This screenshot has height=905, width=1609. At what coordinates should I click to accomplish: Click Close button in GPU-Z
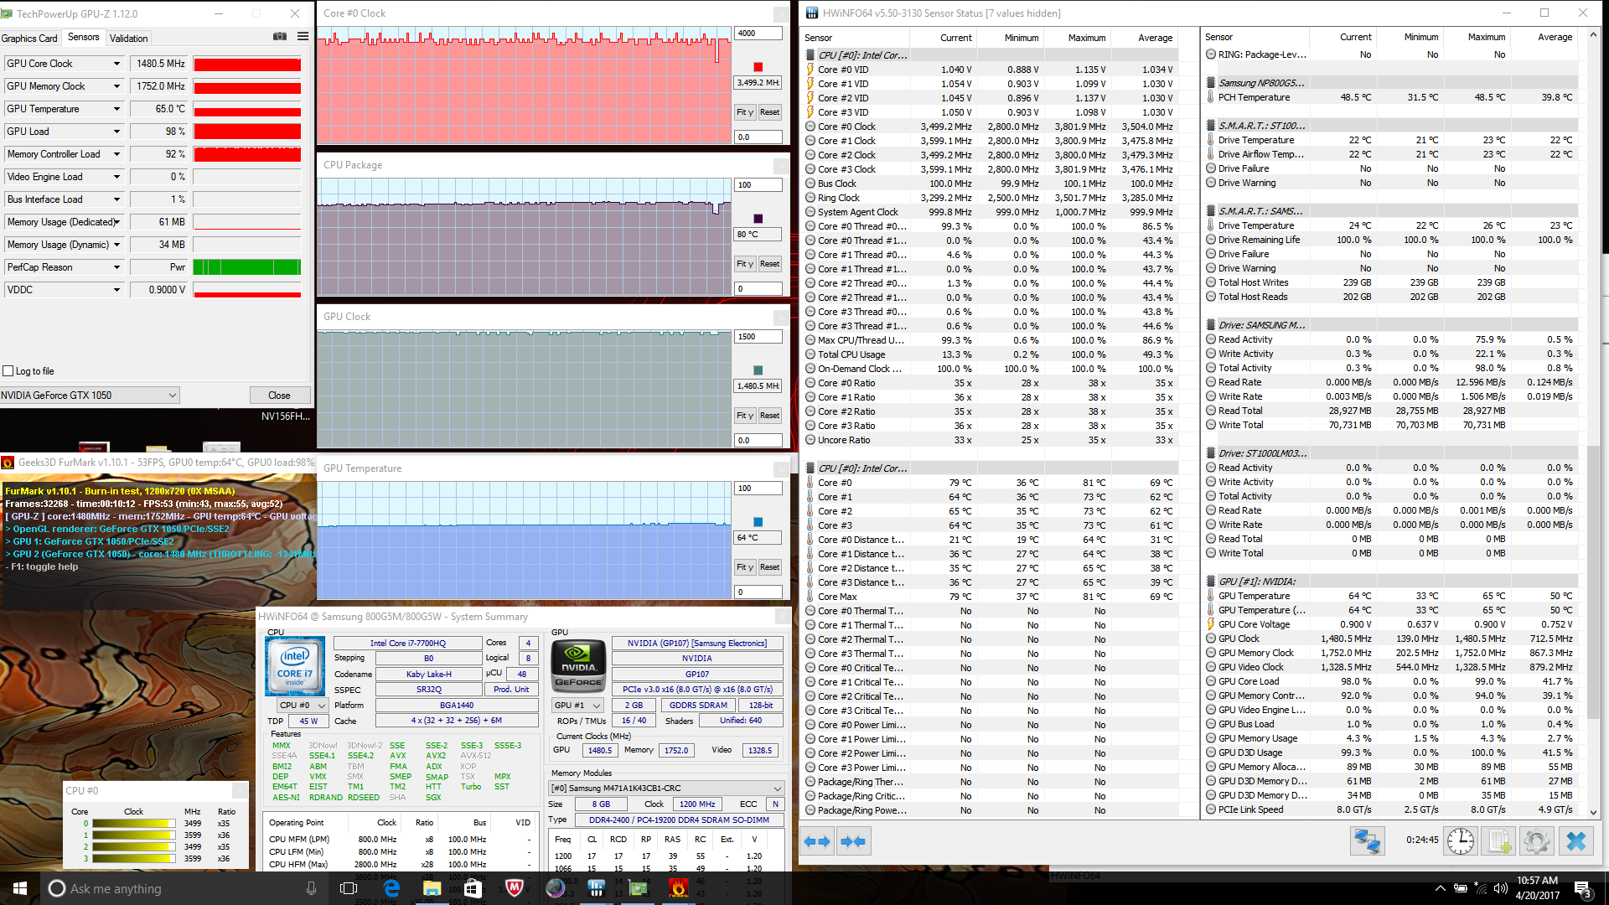coord(279,396)
